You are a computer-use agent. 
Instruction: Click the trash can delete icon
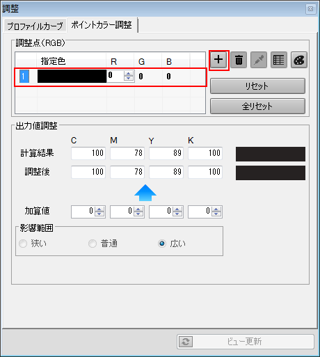click(x=239, y=60)
